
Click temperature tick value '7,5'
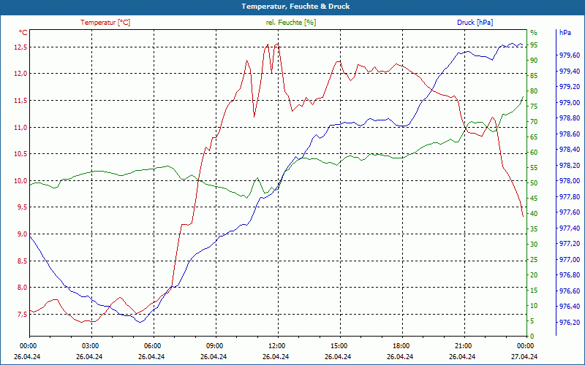point(22,315)
